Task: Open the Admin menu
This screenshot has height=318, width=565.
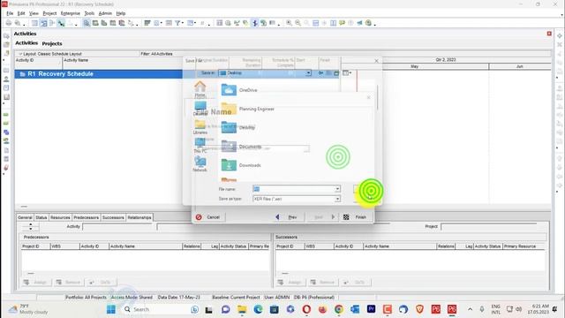Action: 105,13
